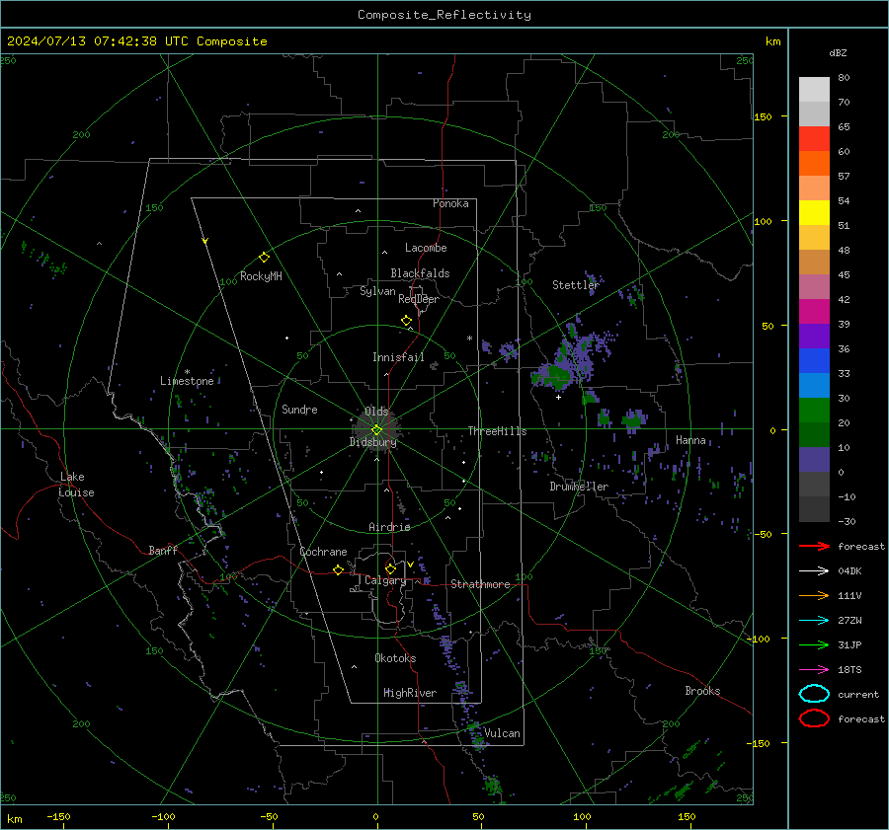Select the Airdrie city label
The width and height of the screenshot is (889, 830).
pyautogui.click(x=389, y=527)
